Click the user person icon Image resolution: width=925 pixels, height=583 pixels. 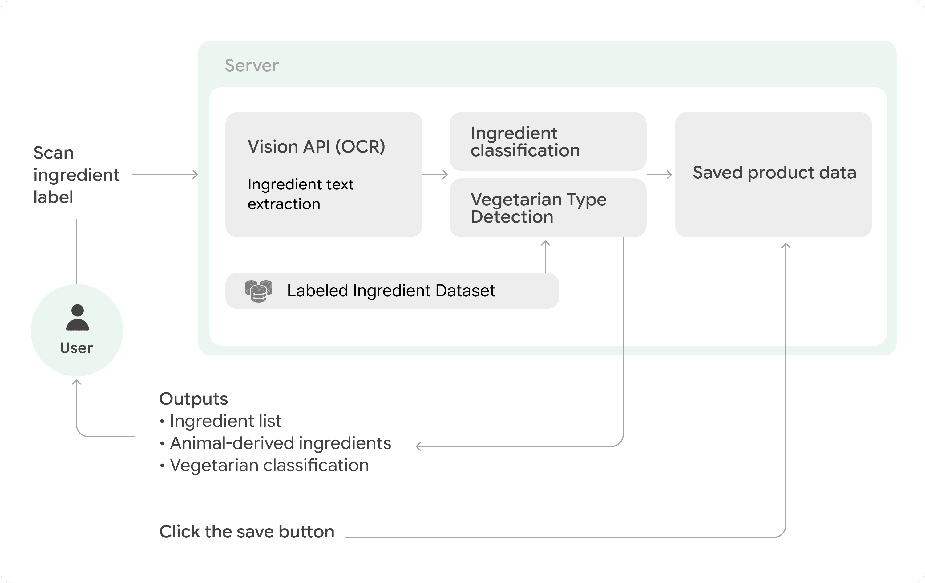(77, 317)
